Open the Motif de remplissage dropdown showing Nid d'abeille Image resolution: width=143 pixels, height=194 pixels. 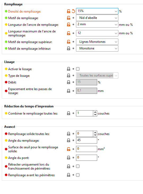(x=97, y=18)
